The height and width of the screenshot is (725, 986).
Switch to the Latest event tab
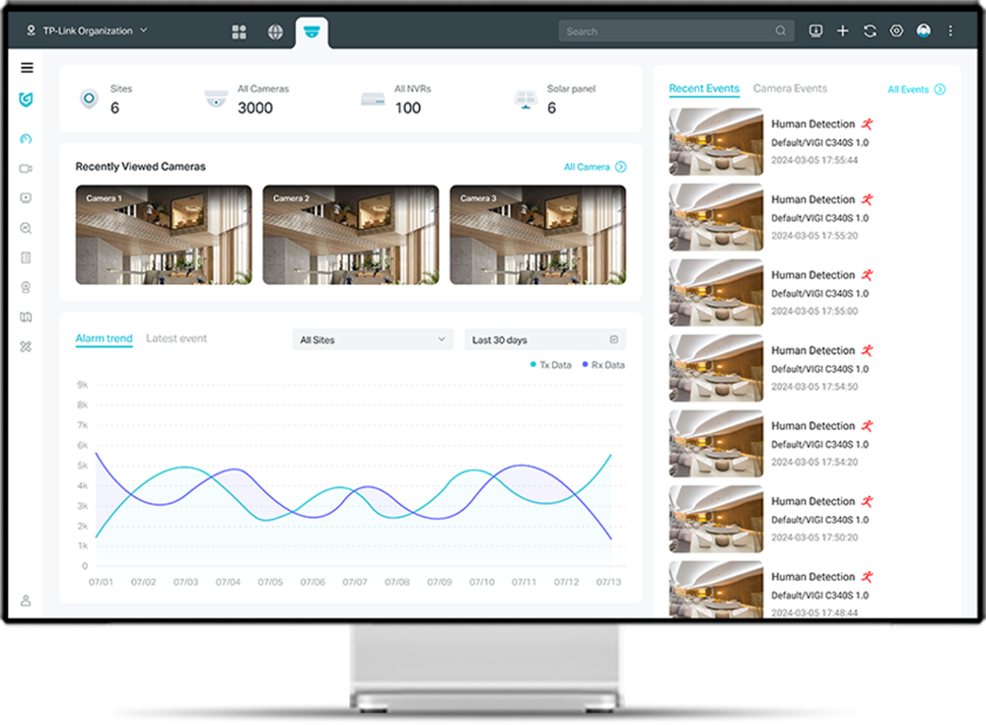[176, 337]
